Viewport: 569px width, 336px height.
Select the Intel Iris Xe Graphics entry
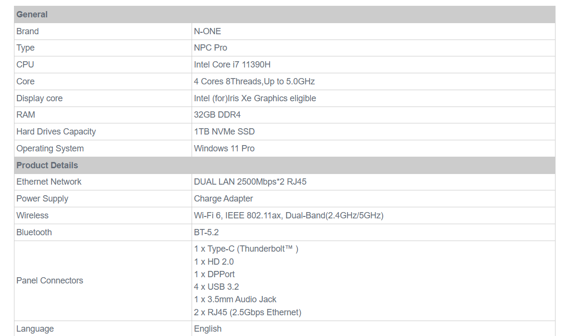255,98
